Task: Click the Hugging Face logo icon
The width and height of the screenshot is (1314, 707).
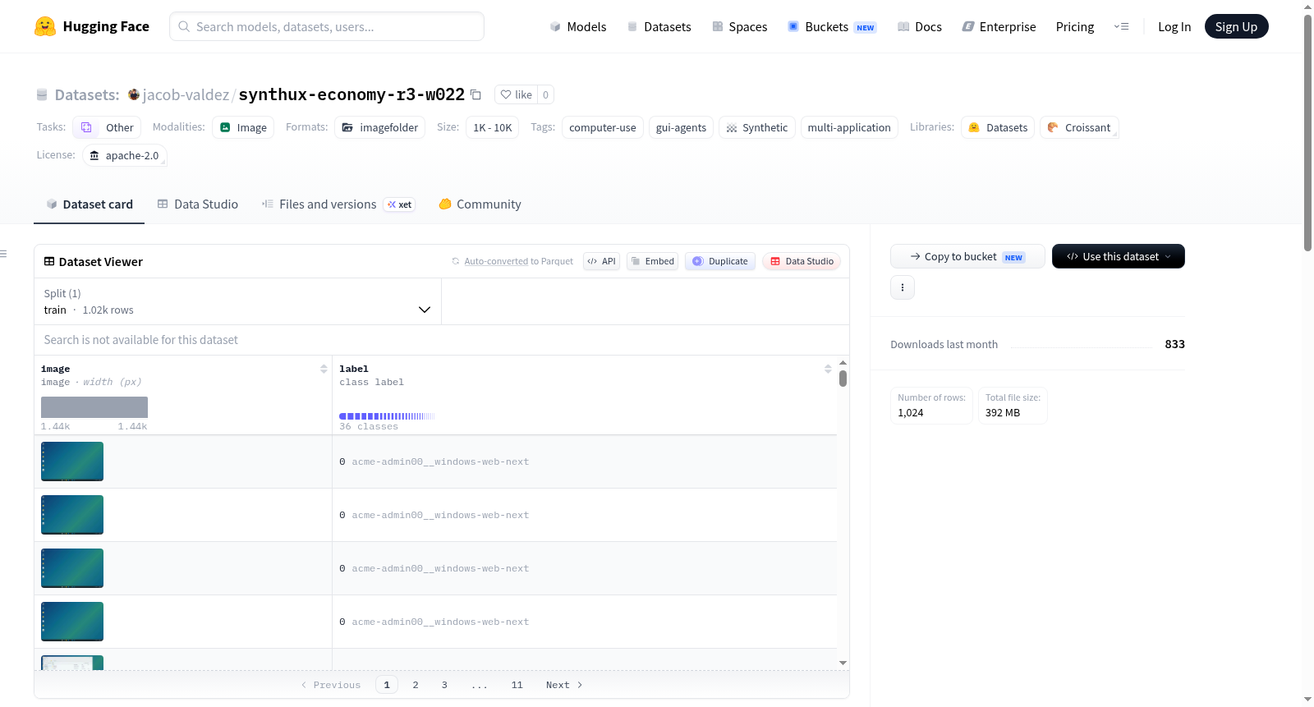Action: click(x=45, y=26)
